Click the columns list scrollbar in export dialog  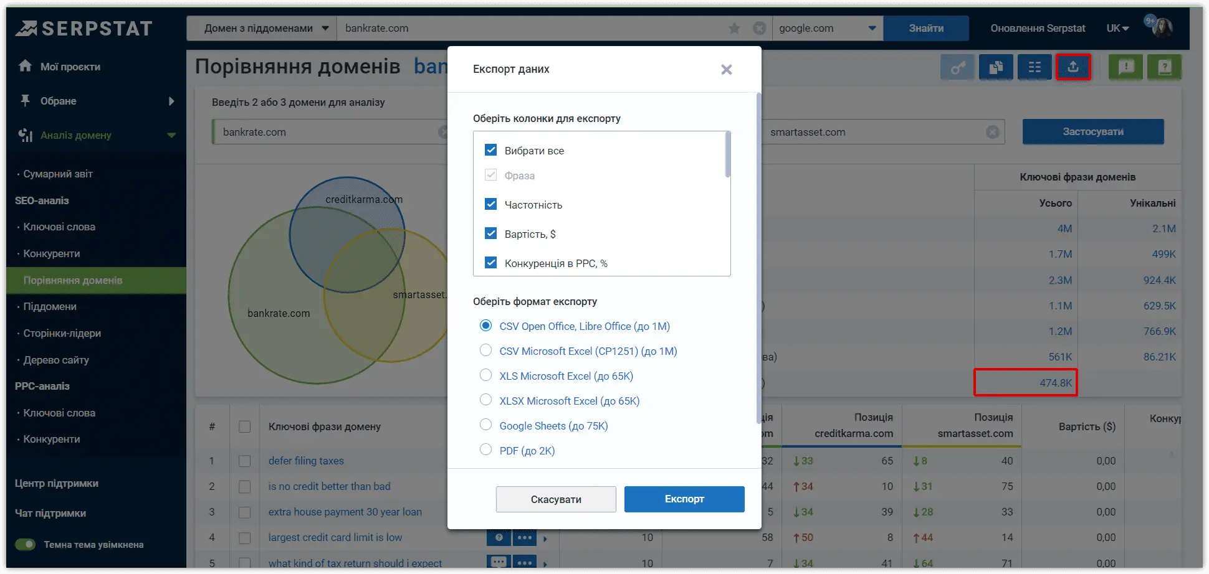pyautogui.click(x=727, y=155)
